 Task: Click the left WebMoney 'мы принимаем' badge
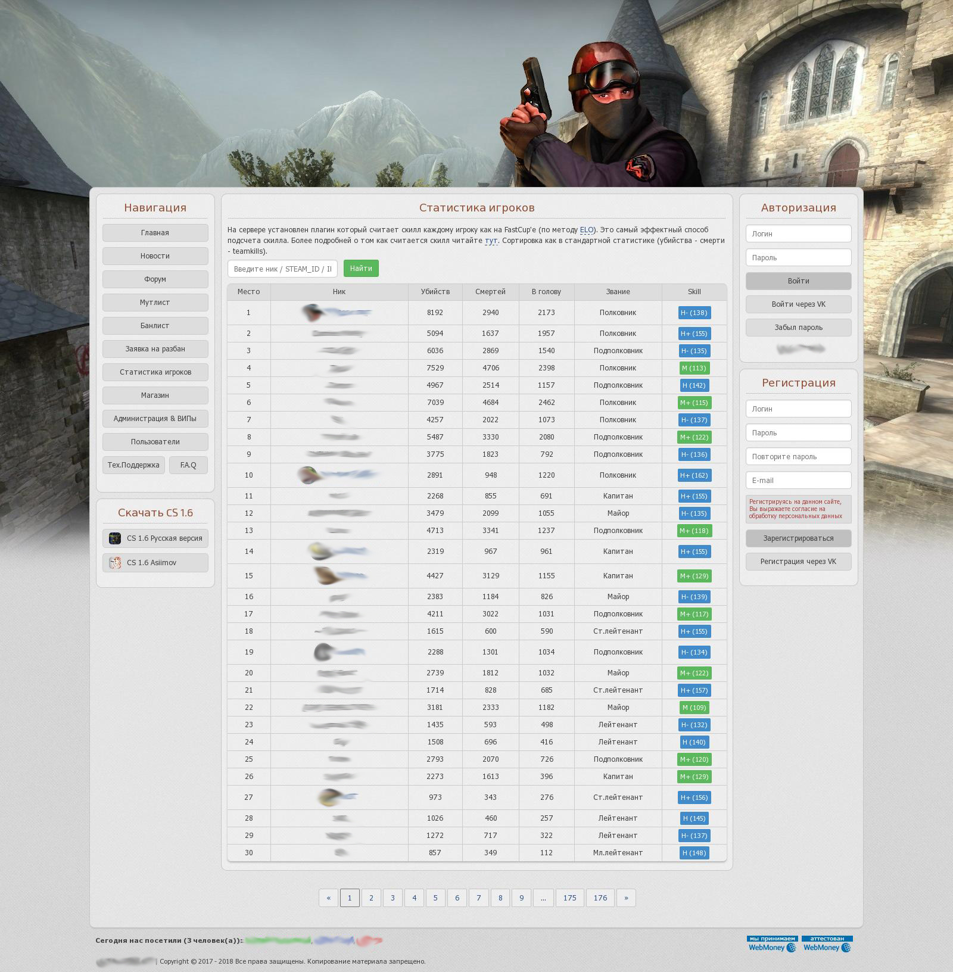point(772,944)
